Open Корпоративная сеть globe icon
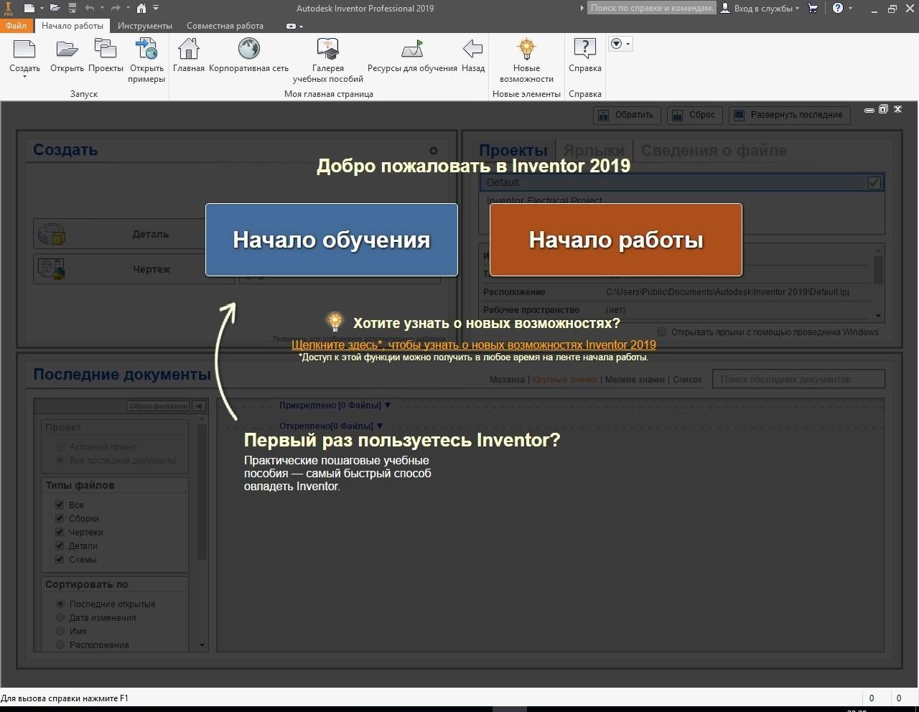Image resolution: width=919 pixels, height=712 pixels. tap(248, 50)
